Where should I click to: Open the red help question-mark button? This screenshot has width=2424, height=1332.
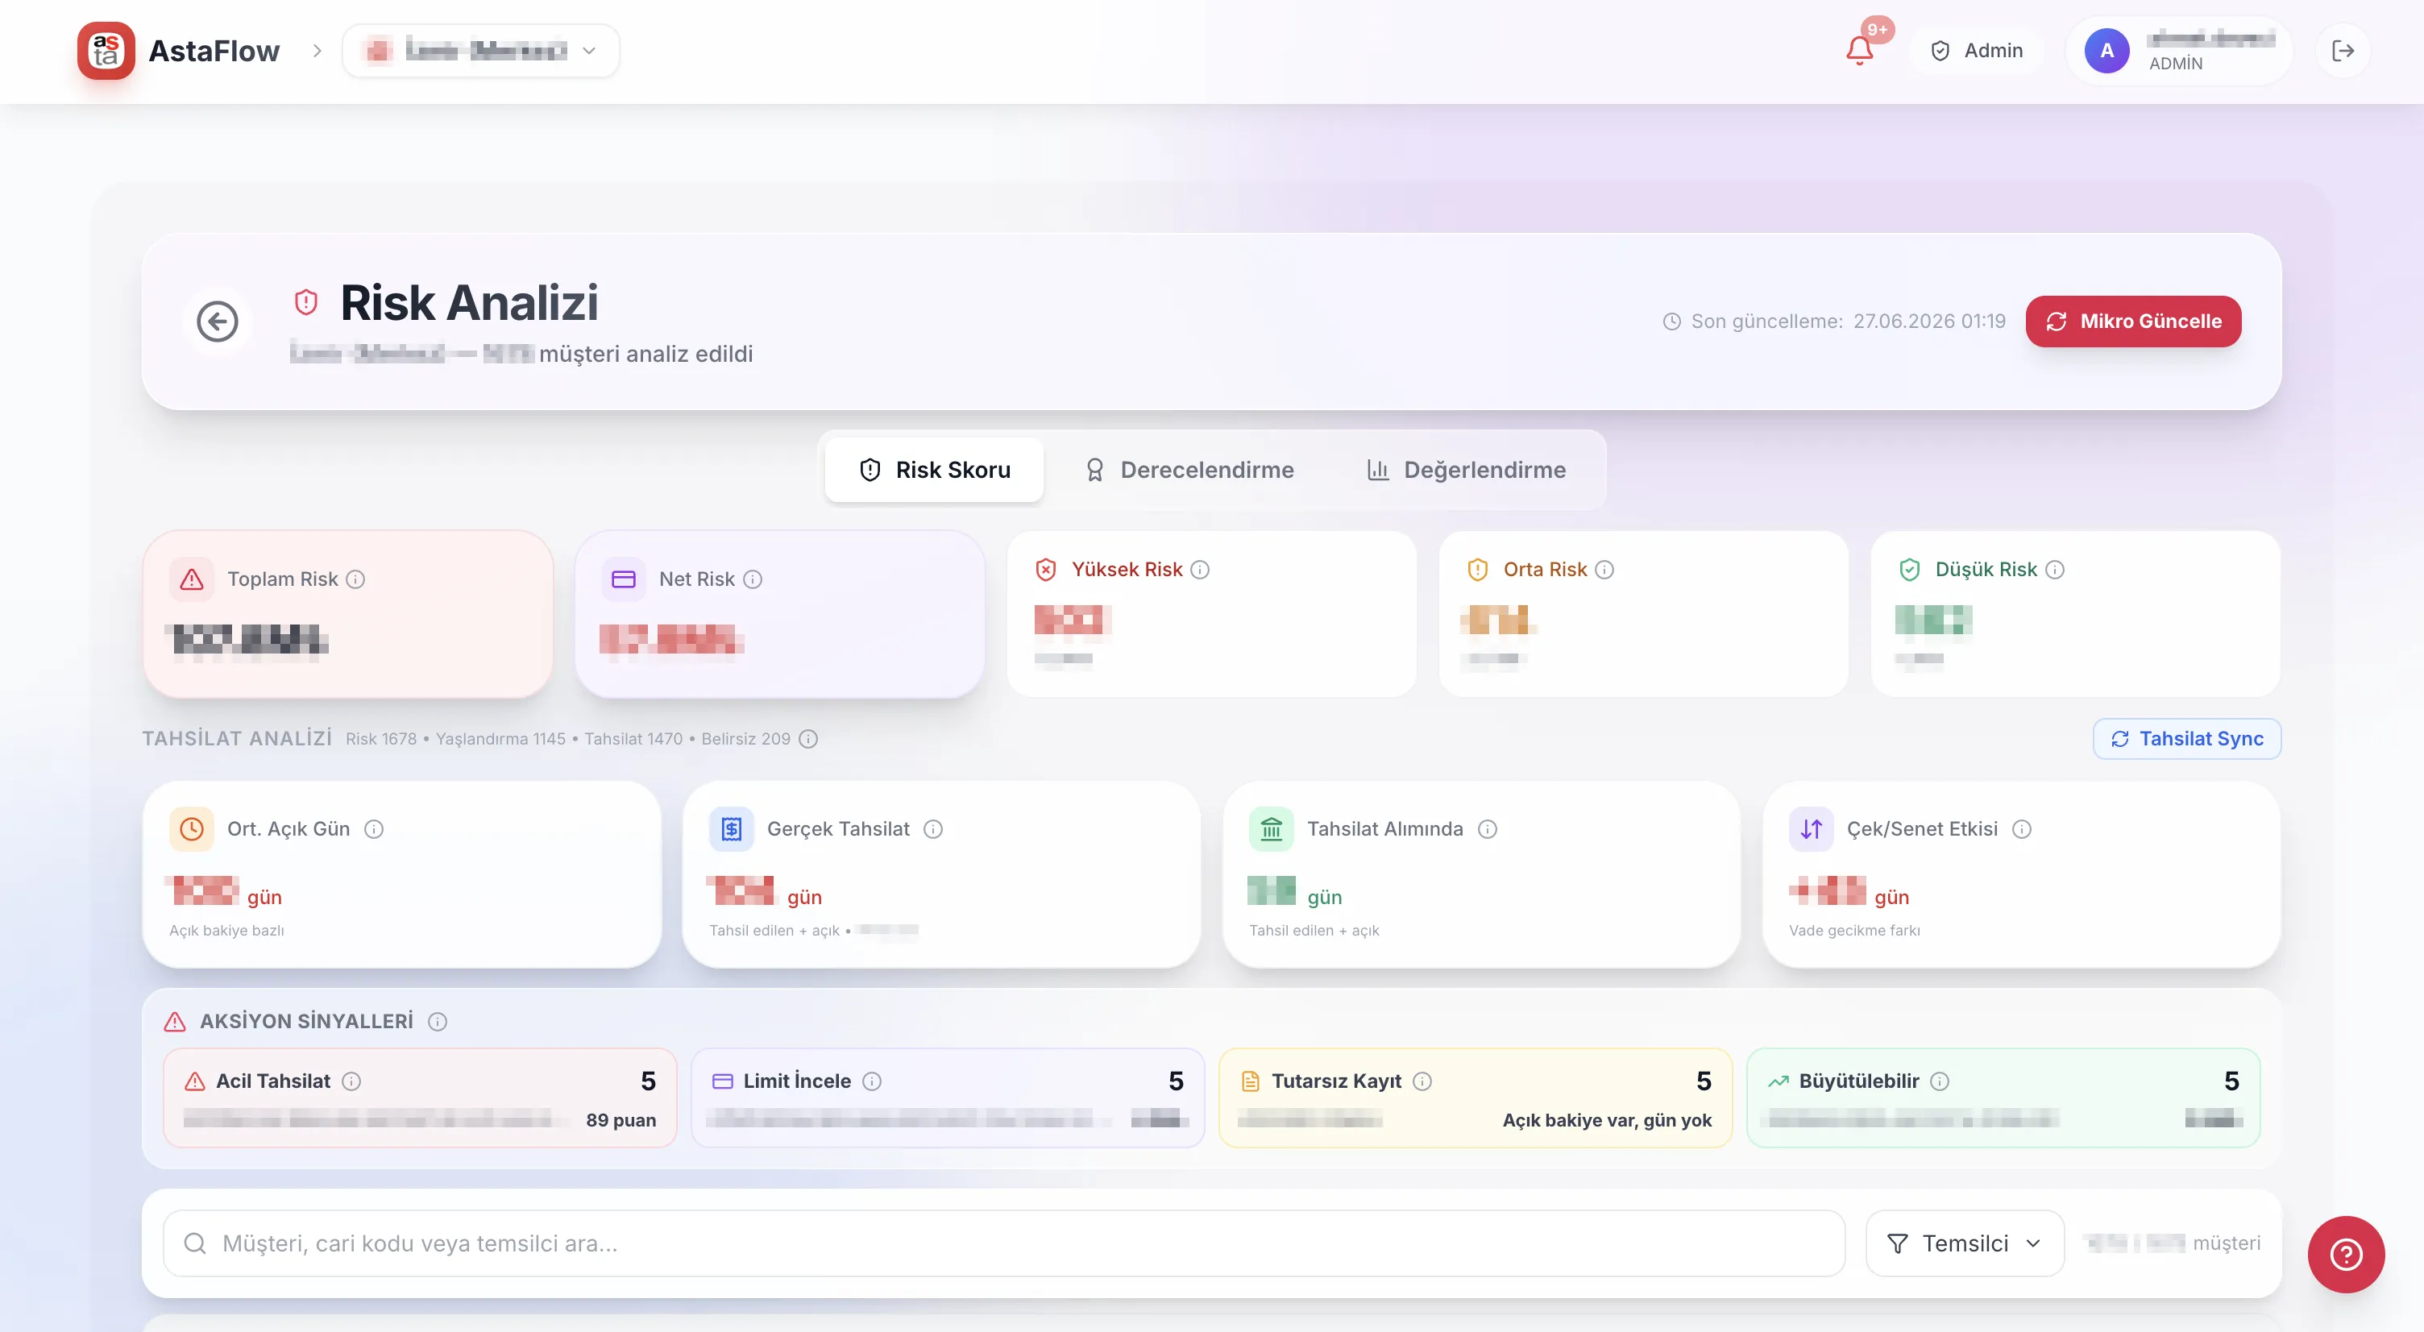pos(2346,1254)
